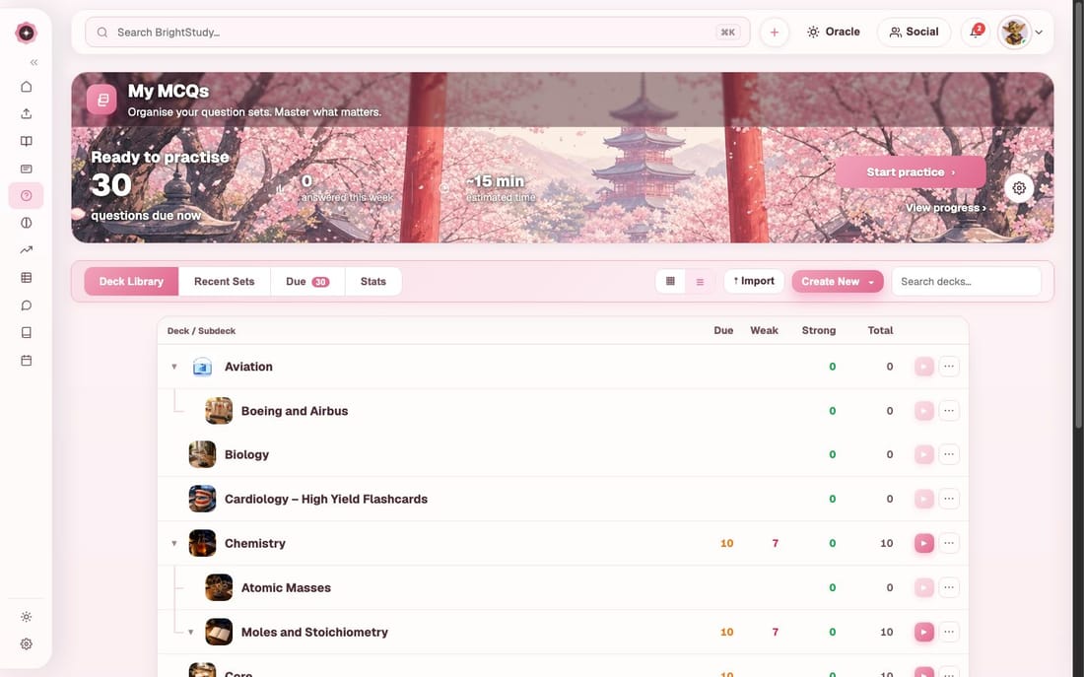Click the settings gear at sidebar bottom
Viewport: 1084px width, 677px height.
click(x=27, y=643)
